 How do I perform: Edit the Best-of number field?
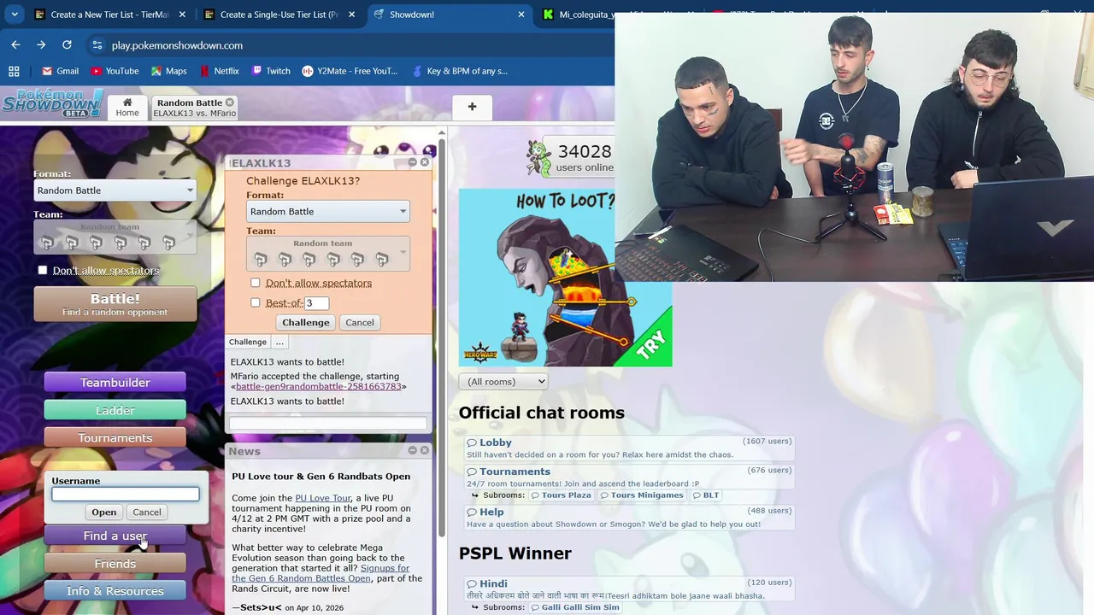coord(317,302)
